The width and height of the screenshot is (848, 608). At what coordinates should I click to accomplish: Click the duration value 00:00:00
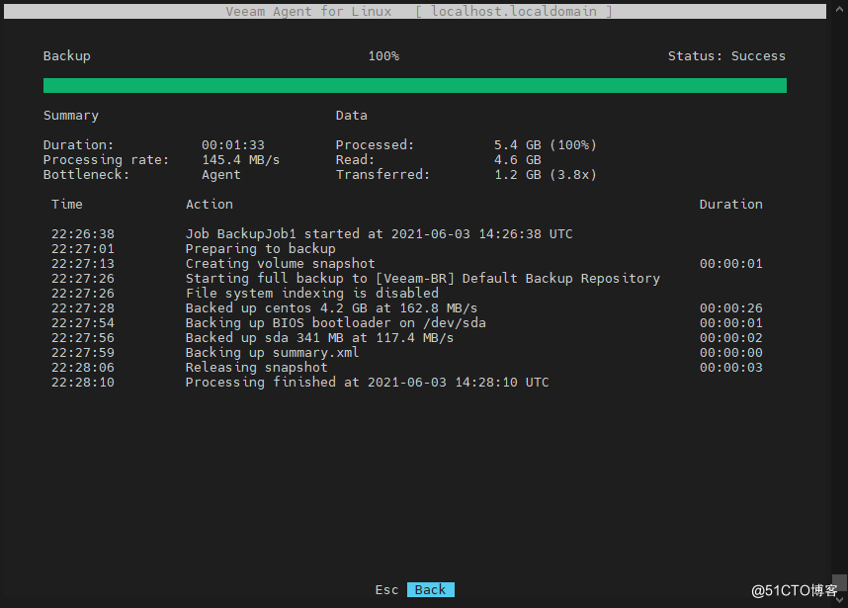pos(731,353)
